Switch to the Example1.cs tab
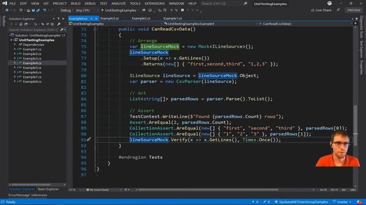This screenshot has height=205, width=366. click(x=173, y=18)
